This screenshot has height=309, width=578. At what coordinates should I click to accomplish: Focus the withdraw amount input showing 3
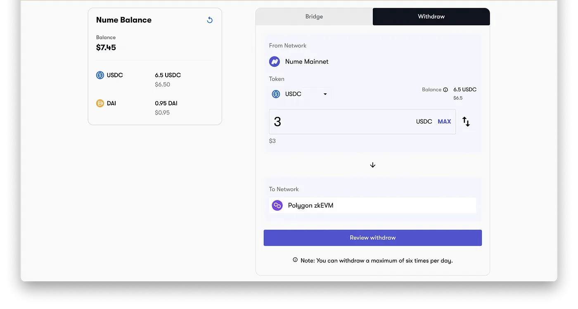click(362, 121)
